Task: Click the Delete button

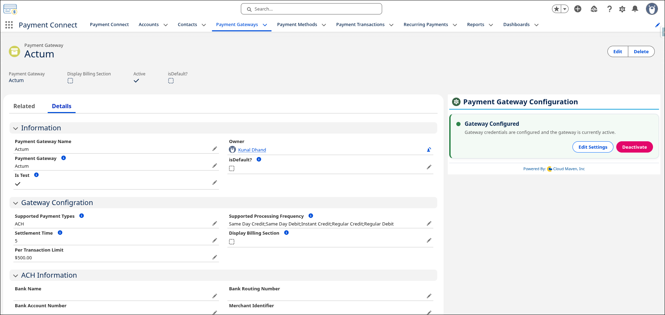Action: (641, 51)
